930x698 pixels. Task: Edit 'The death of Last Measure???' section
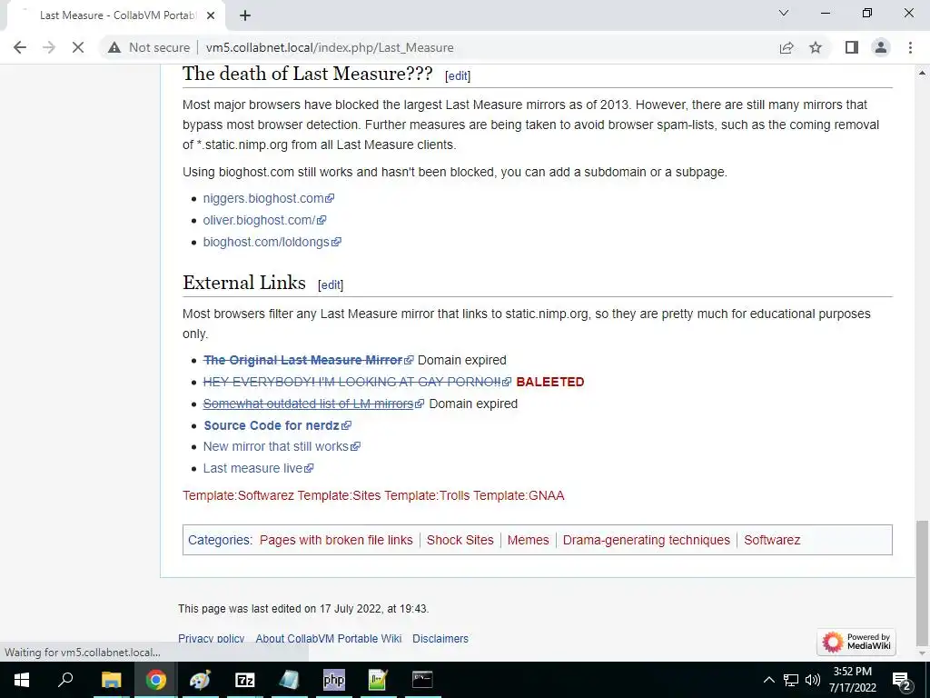(x=458, y=76)
